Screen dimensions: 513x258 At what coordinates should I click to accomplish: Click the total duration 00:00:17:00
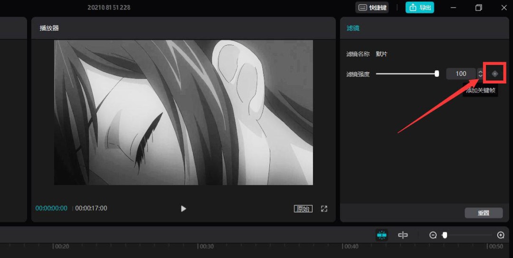coord(91,208)
